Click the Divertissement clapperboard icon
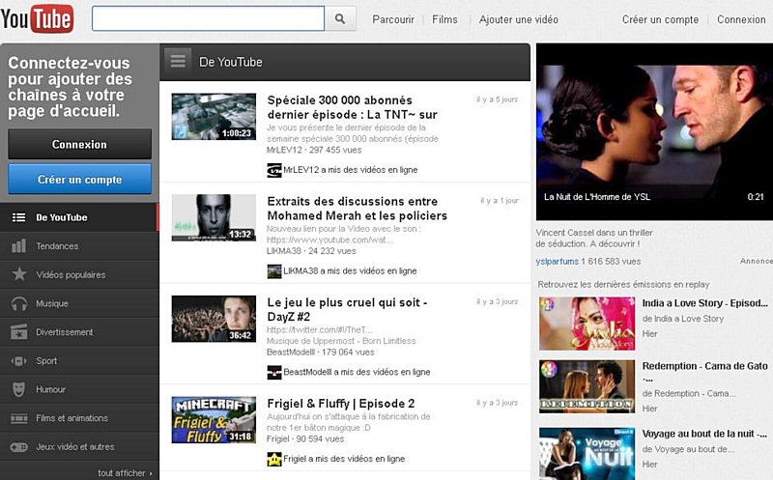Screen dimensions: 773x480 point(19,332)
